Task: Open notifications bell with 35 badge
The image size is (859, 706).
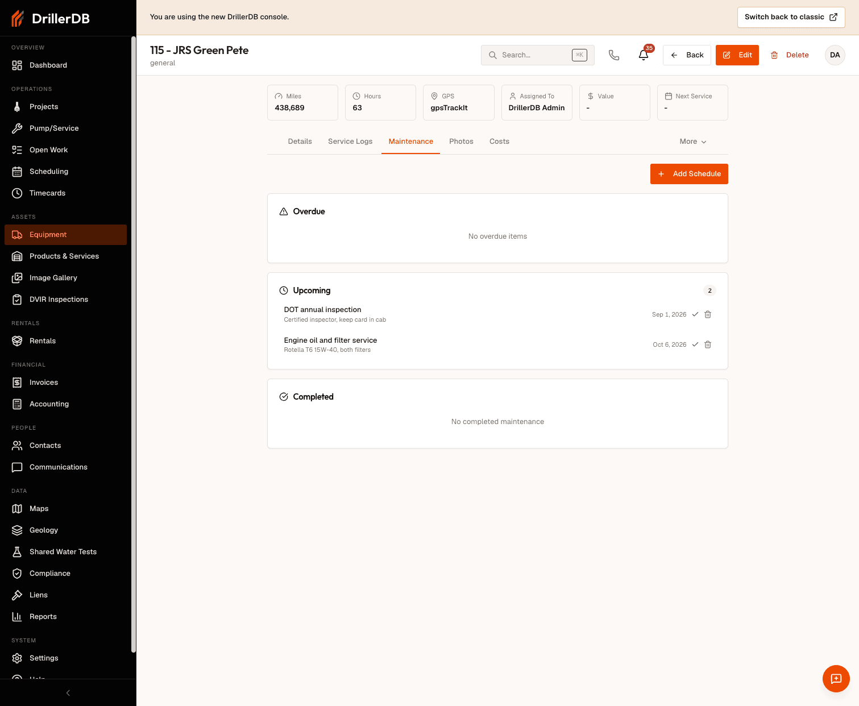Action: pos(644,55)
